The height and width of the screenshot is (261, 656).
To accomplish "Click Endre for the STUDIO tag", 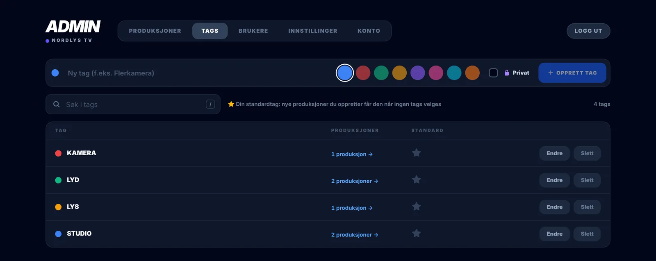I will coord(554,234).
